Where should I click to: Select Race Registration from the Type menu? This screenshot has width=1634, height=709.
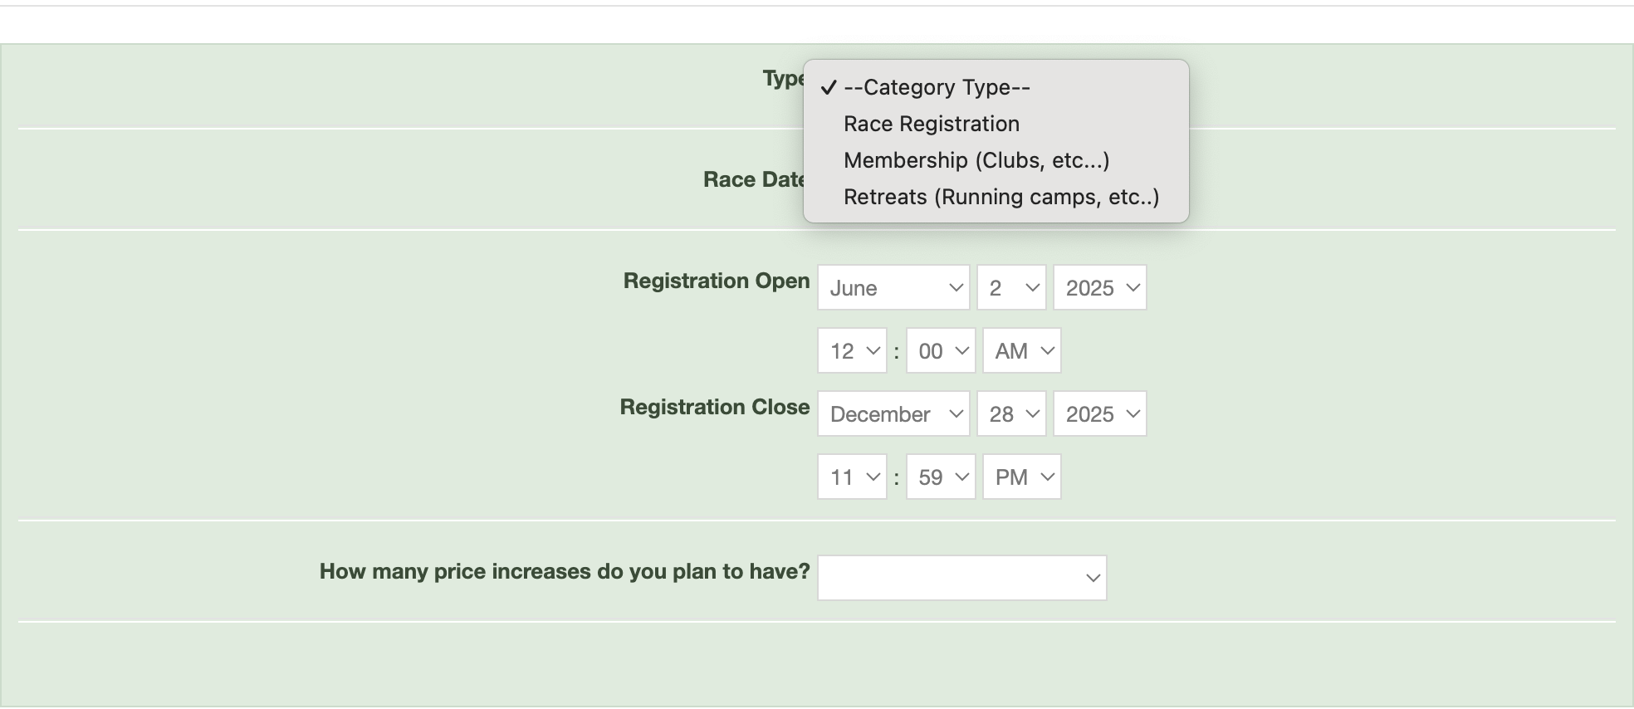pyautogui.click(x=931, y=124)
